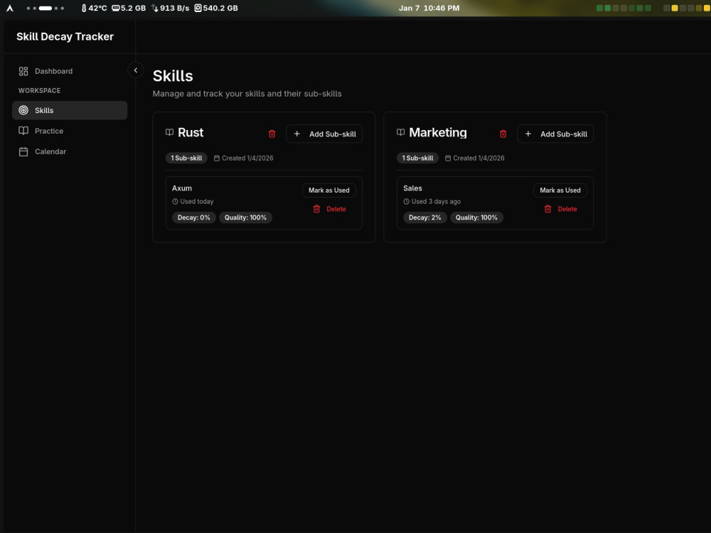
Task: Click the 5.2 GB memory indicator
Action: (x=129, y=8)
